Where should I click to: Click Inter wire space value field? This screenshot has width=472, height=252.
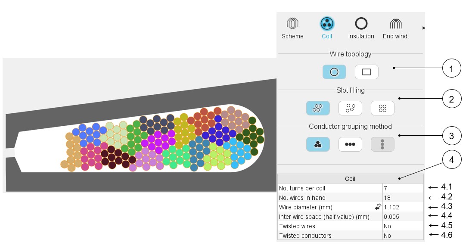[402, 217]
